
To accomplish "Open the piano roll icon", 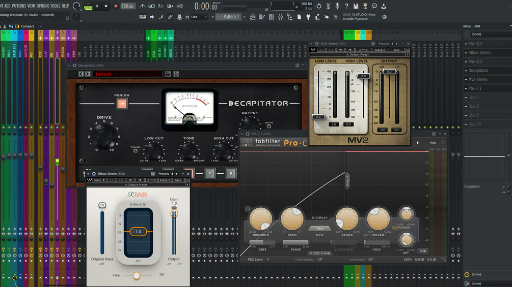I will [262, 17].
